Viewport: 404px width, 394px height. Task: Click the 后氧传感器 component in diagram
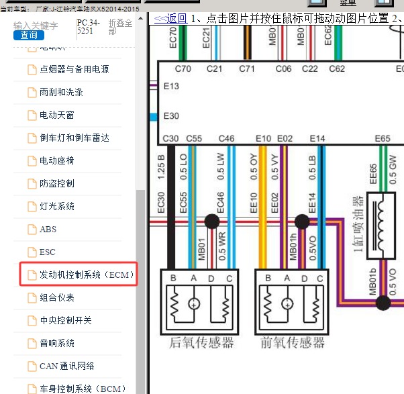200,302
